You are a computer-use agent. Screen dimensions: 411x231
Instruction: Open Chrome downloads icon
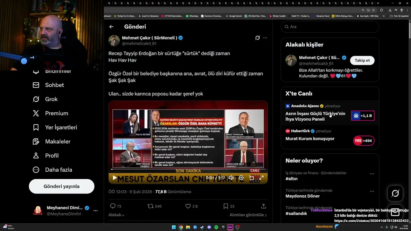tap(390, 10)
